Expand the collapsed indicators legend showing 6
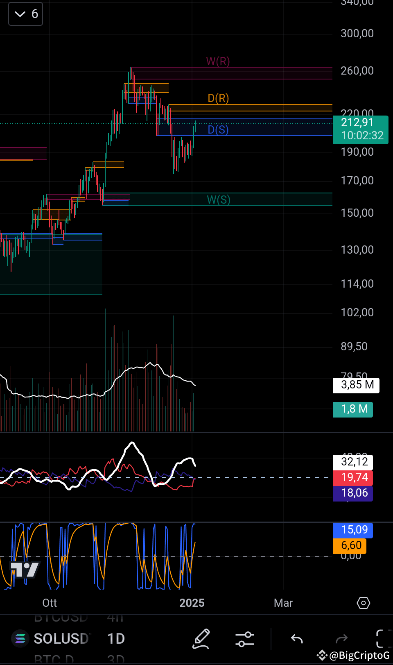Image resolution: width=393 pixels, height=665 pixels. 25,14
